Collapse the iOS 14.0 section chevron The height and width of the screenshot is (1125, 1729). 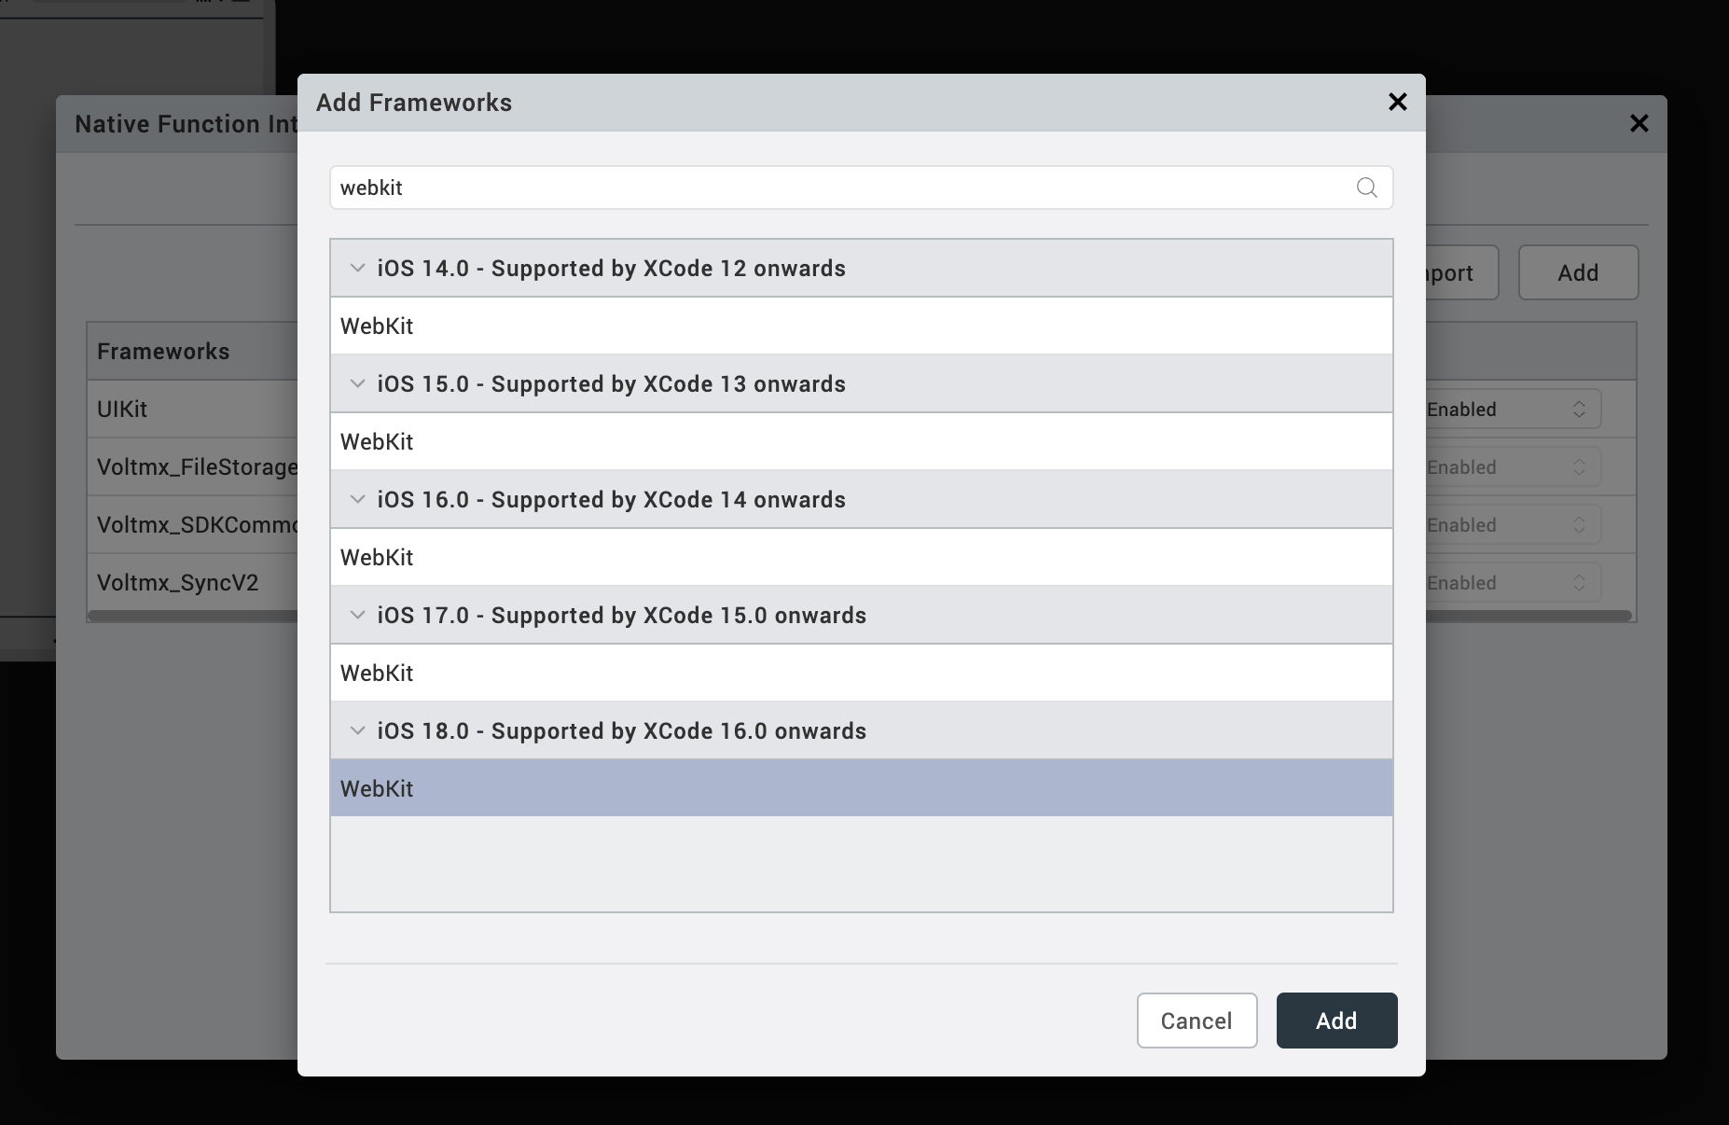point(357,268)
